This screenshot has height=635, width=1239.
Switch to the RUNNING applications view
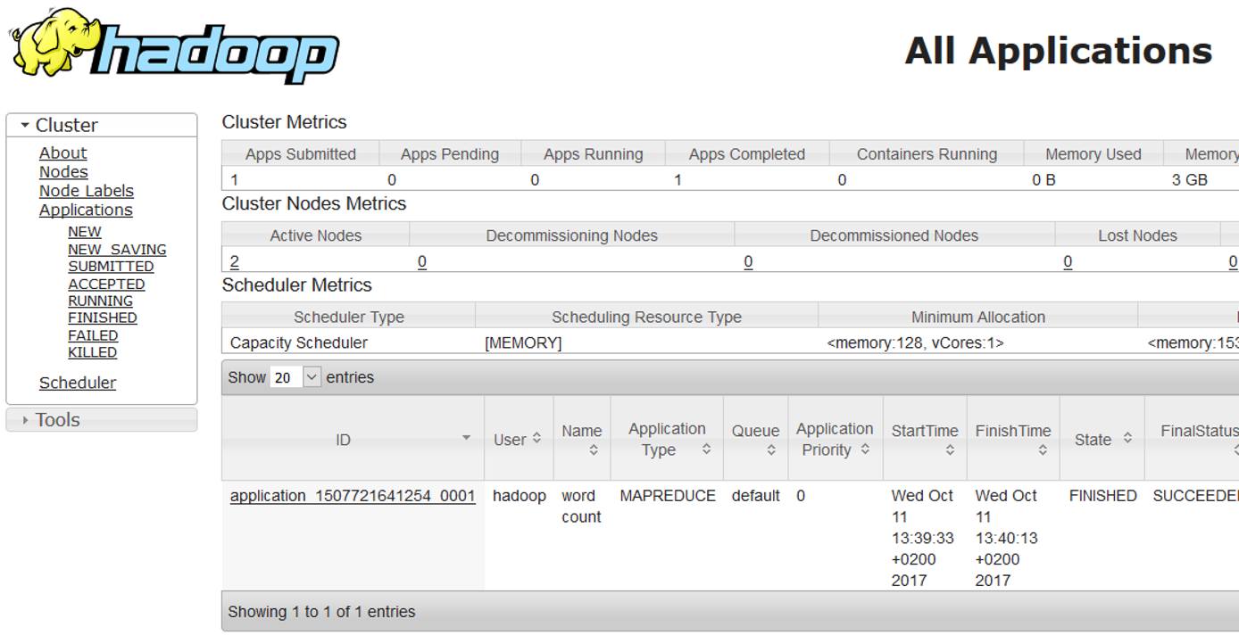[100, 301]
